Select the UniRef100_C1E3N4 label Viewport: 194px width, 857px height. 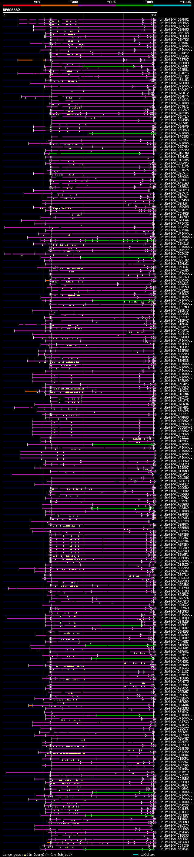click(174, 394)
